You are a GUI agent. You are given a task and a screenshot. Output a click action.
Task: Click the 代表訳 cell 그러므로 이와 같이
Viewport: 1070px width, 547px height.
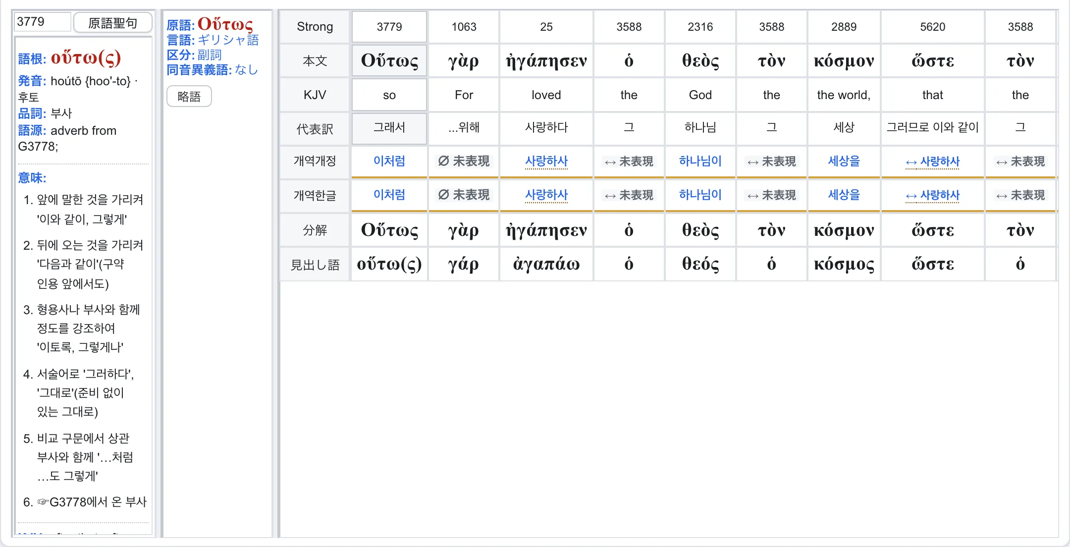[x=932, y=128]
